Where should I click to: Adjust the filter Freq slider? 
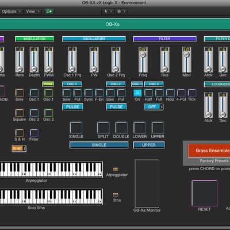click(x=143, y=60)
